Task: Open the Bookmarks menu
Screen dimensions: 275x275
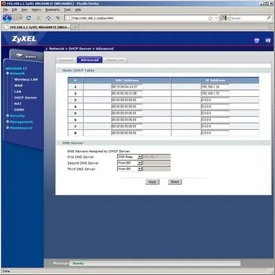Action: pos(53,10)
